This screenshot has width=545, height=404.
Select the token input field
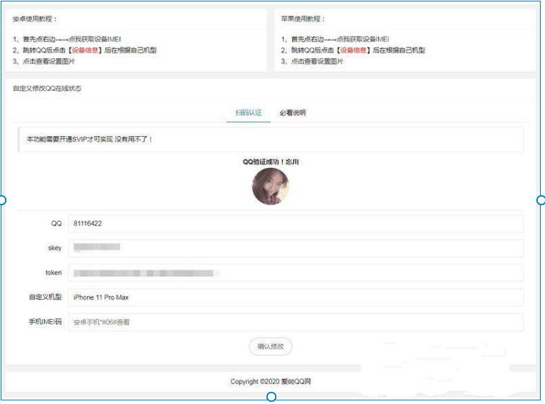(x=295, y=273)
